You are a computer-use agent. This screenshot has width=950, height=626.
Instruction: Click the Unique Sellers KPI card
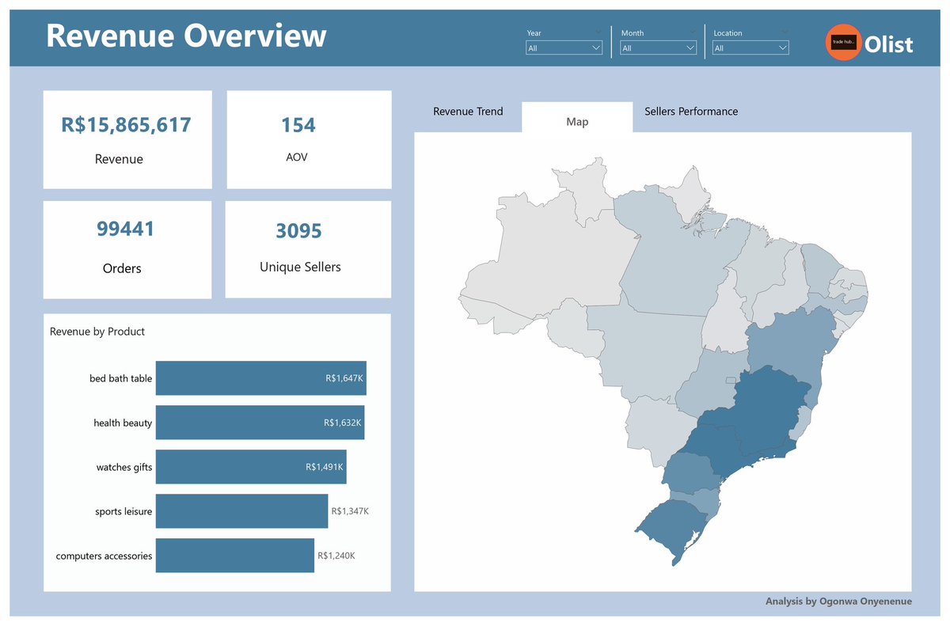308,249
